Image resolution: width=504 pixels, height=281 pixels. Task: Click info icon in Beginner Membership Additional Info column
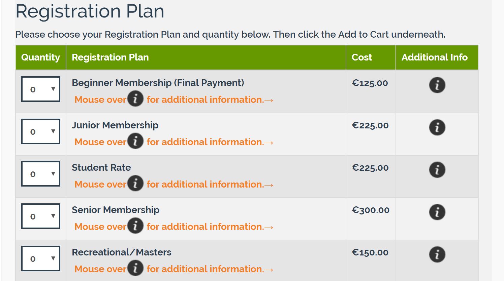(437, 85)
